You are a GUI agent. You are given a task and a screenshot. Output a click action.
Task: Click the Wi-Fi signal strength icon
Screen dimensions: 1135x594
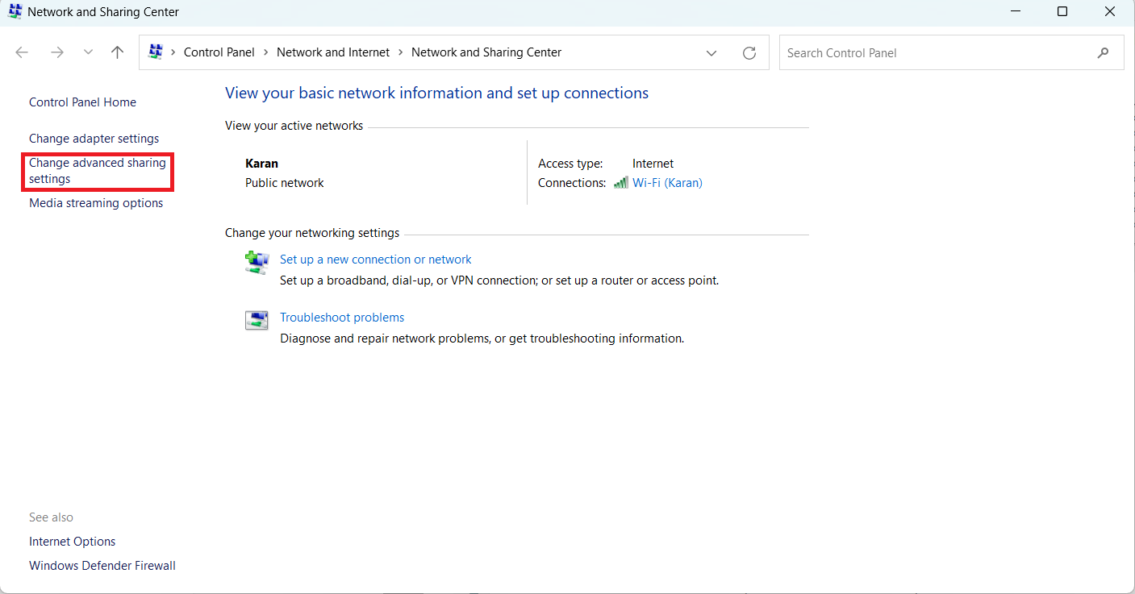coord(620,183)
